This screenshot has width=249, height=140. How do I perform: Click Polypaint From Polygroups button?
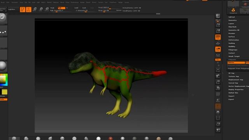click(238, 68)
